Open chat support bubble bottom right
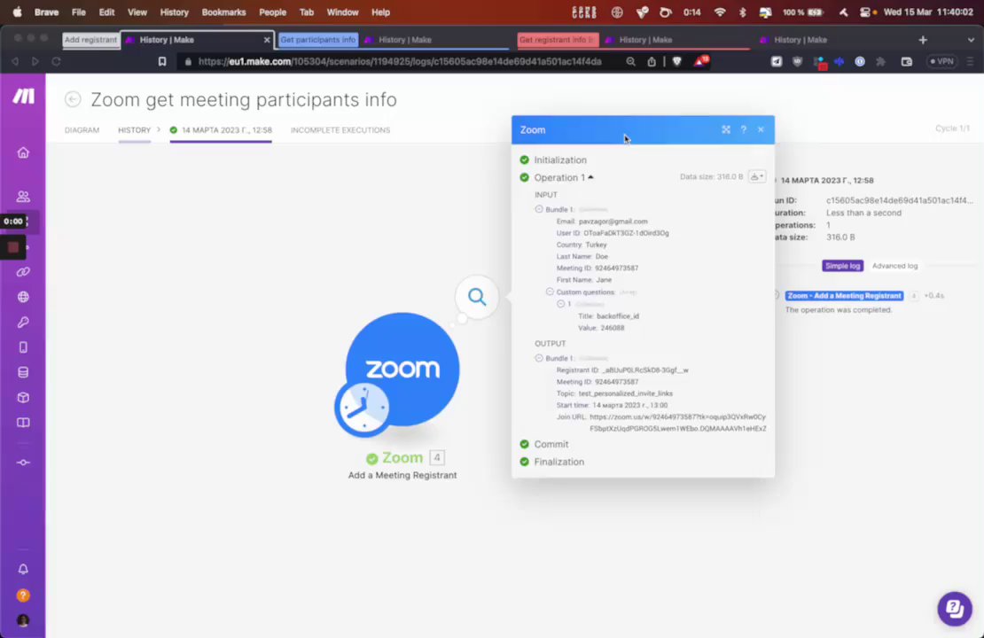 [x=955, y=609]
